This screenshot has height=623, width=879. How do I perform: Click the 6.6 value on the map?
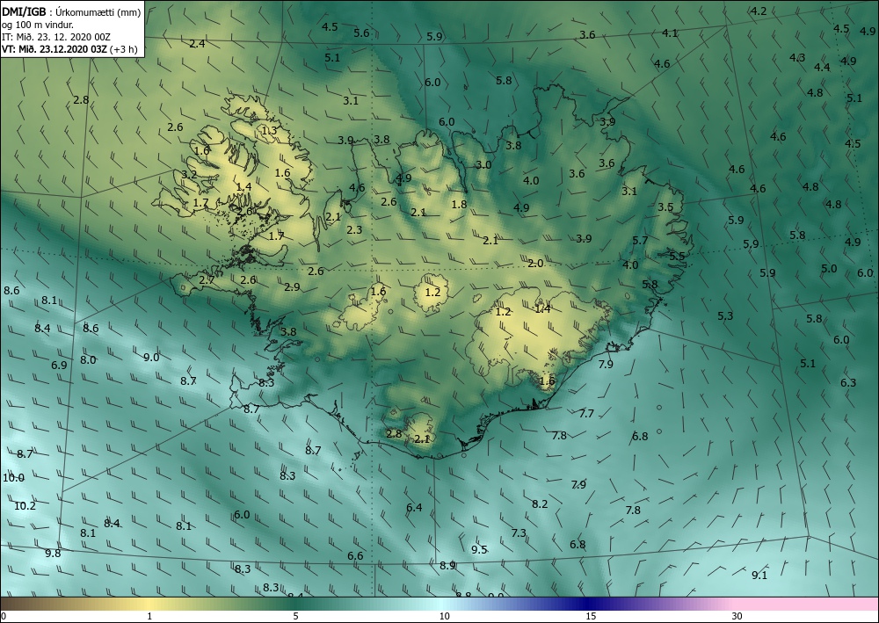point(355,555)
